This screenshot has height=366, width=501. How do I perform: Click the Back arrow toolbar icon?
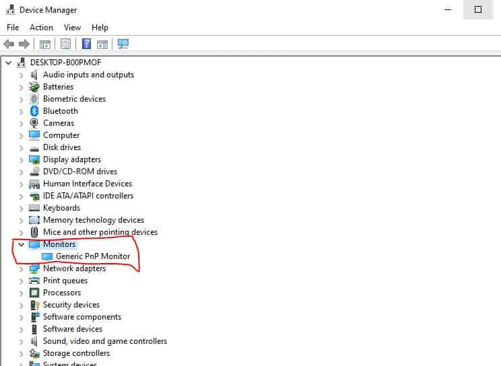click(9, 44)
